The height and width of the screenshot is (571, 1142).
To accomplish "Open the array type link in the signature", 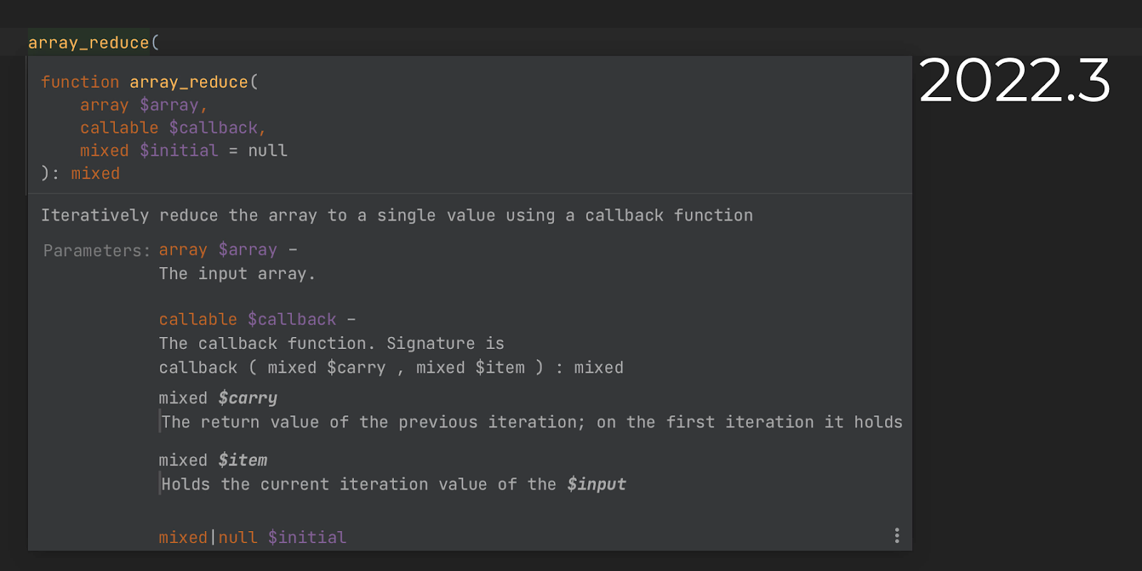I will (x=104, y=104).
